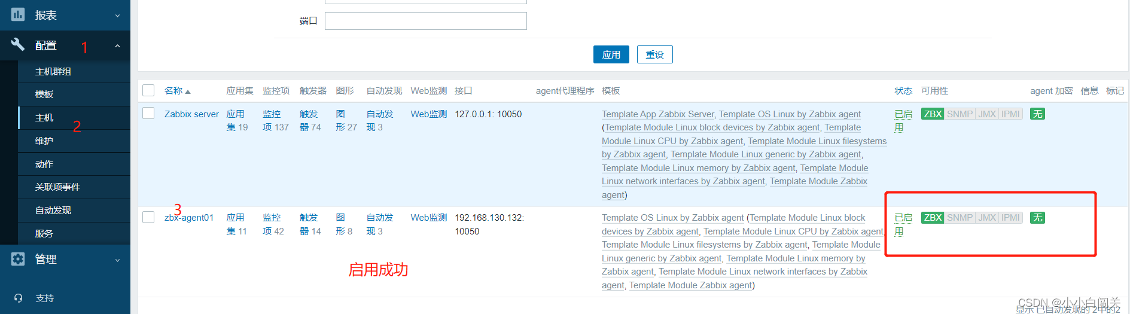This screenshot has height=314, width=1130.
Task: Click 192.168.130.132: 10050 interface text
Action: pyautogui.click(x=489, y=224)
